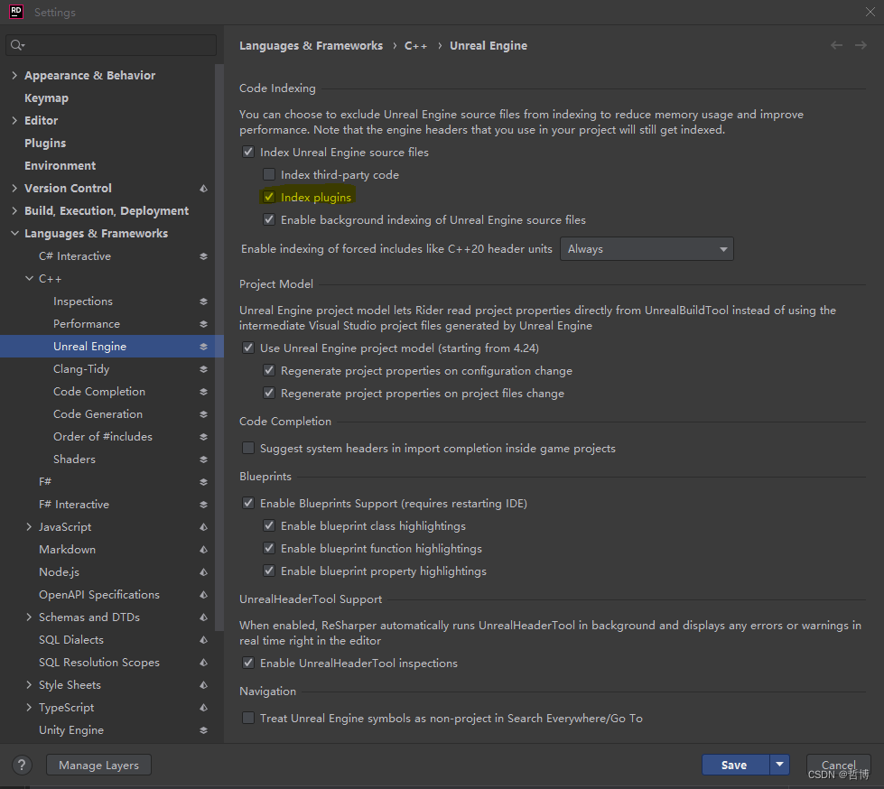The image size is (884, 789).
Task: Toggle Enable blueprint class highlightings
Action: [269, 525]
